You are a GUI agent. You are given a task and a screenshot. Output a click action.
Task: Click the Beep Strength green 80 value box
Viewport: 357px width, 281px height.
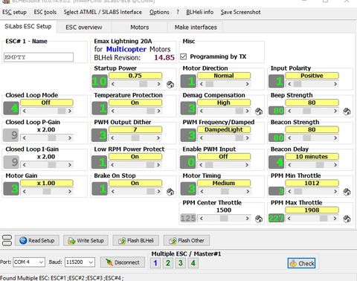click(x=277, y=111)
